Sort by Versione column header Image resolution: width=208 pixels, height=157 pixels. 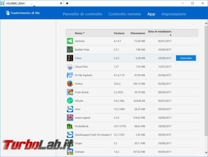coord(119,33)
